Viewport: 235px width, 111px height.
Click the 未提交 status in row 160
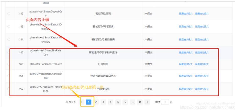[x=149, y=64]
